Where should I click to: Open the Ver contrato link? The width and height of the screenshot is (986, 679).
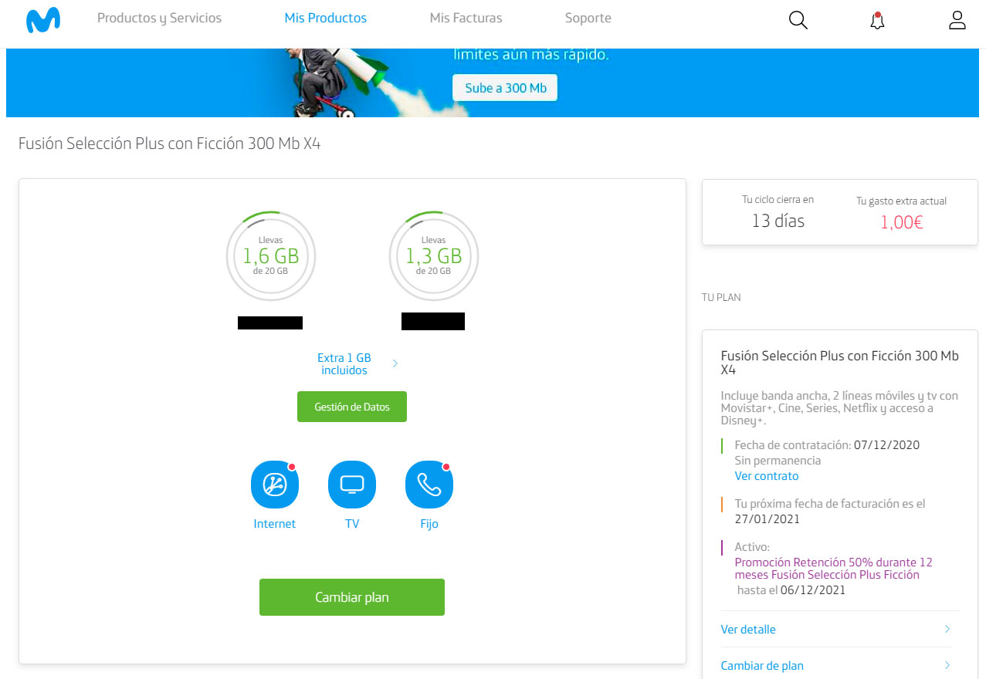point(767,476)
